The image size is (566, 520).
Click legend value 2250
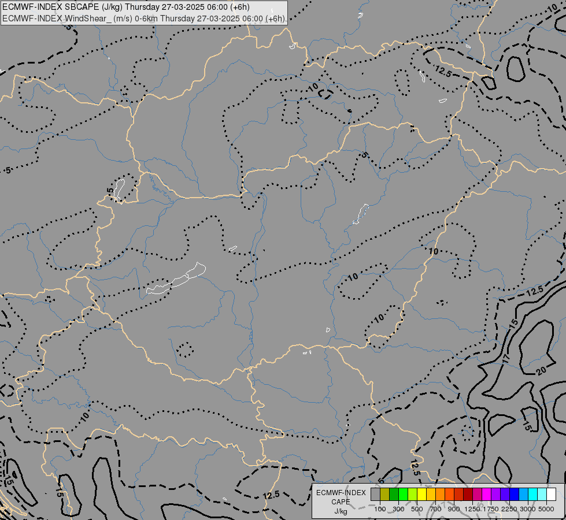coord(509,509)
